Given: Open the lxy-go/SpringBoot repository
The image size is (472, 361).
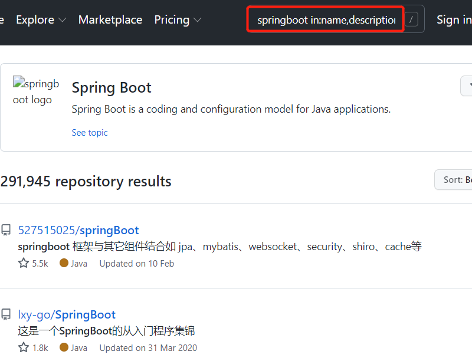Looking at the screenshot, I should coord(67,314).
